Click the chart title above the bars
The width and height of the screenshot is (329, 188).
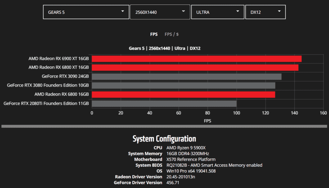point(164,48)
